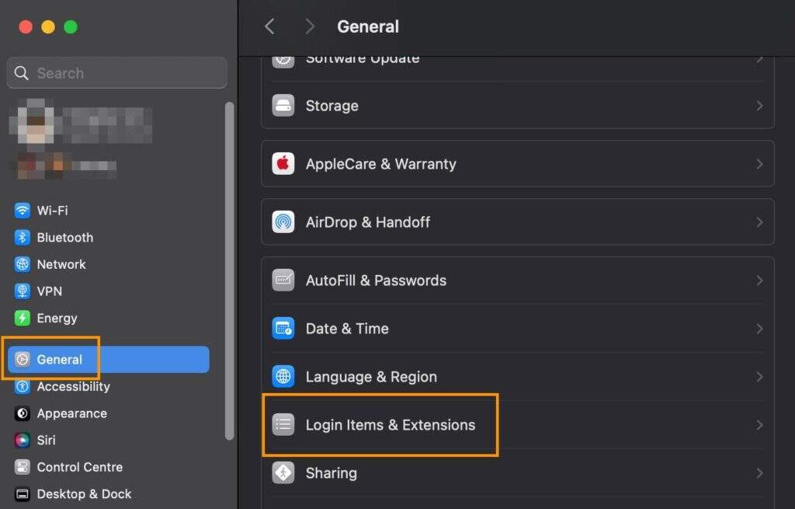The width and height of the screenshot is (795, 509).
Task: Click the Storage drive icon
Action: (283, 106)
